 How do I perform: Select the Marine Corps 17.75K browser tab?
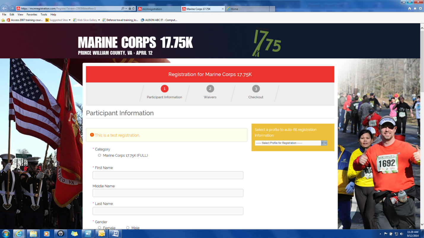(x=203, y=9)
